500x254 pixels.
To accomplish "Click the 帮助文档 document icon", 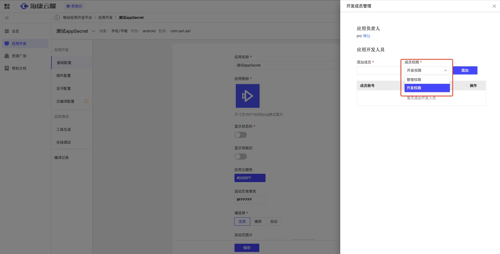I will tap(7, 68).
